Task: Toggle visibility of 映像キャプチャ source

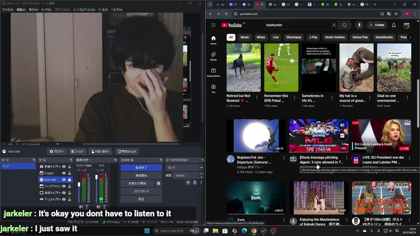Action: (64, 167)
